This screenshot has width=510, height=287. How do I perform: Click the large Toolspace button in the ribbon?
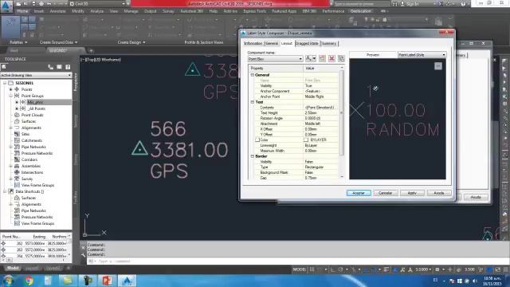(x=10, y=26)
